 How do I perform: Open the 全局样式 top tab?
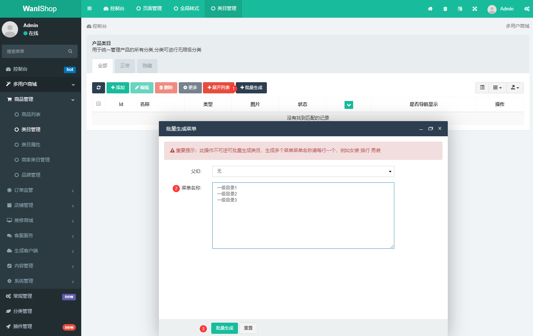(x=186, y=9)
